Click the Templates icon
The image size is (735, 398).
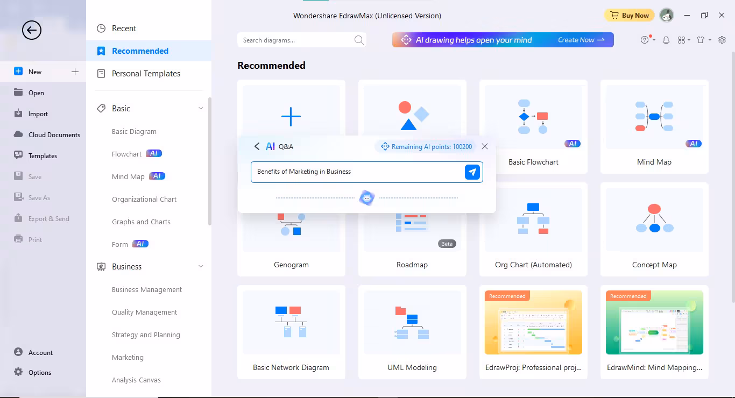point(18,155)
